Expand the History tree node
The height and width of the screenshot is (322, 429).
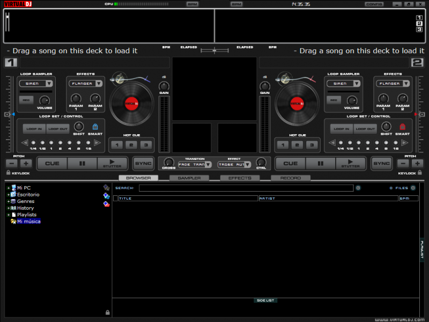(9, 208)
